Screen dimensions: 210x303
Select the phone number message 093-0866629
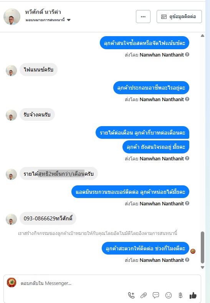[x=48, y=218]
